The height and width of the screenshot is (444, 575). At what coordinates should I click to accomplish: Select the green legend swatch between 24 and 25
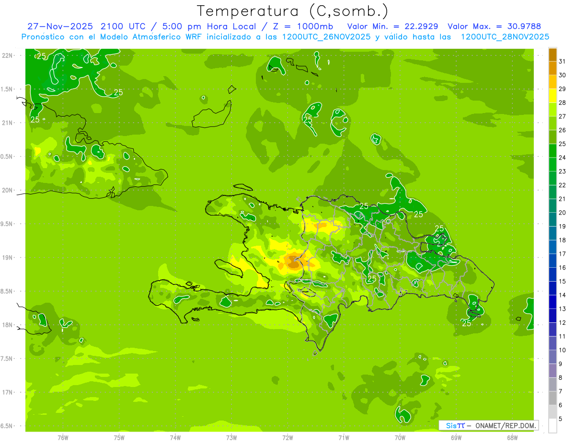coord(552,150)
